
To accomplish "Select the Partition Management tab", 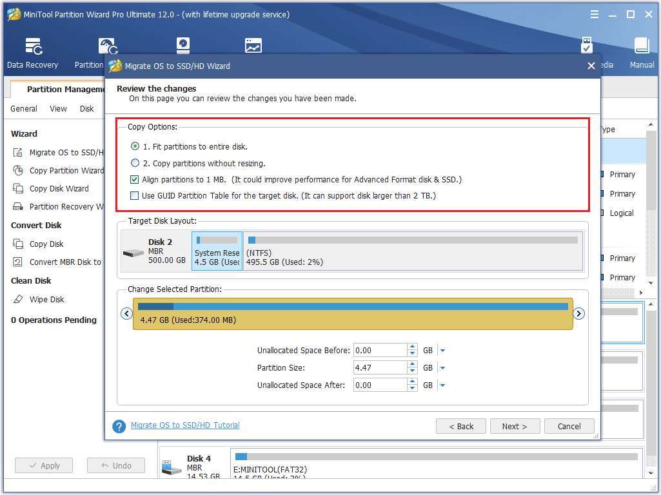I will click(59, 90).
